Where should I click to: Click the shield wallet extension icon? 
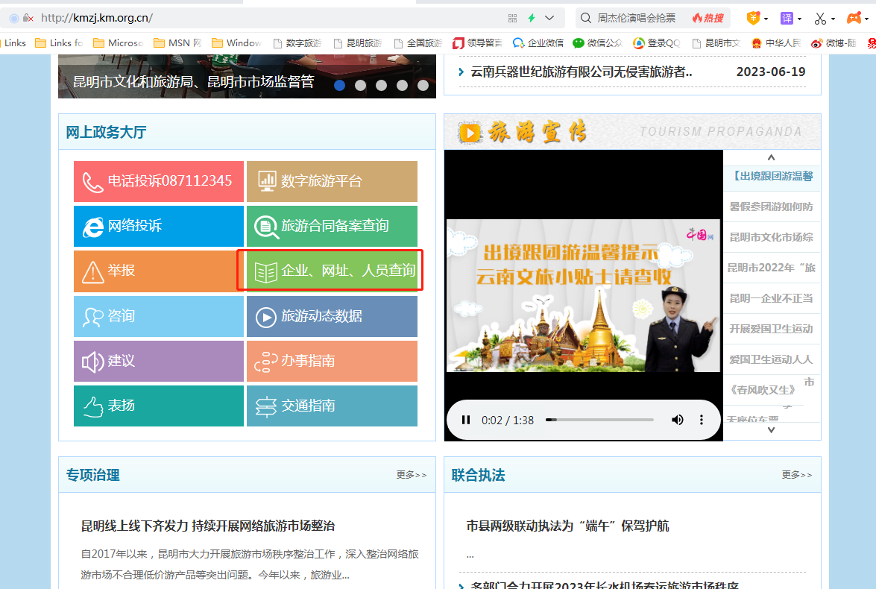tap(753, 19)
